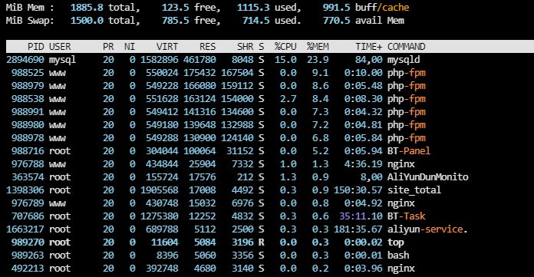Click SHR value 167504

point(237,73)
